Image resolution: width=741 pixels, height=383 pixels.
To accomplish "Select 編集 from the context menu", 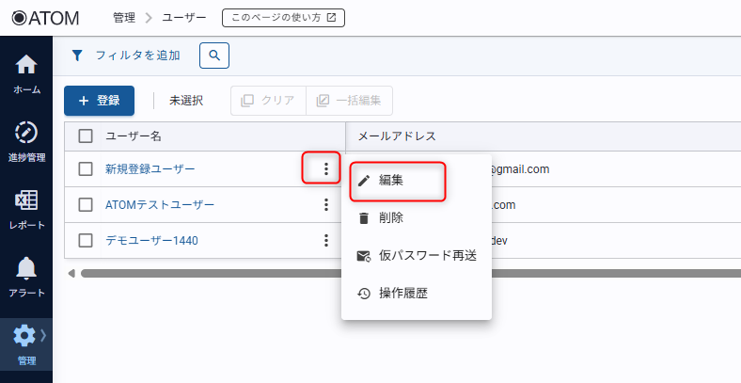I will [x=391, y=181].
